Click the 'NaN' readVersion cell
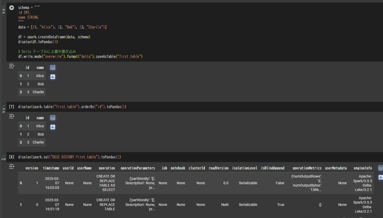 point(225,205)
